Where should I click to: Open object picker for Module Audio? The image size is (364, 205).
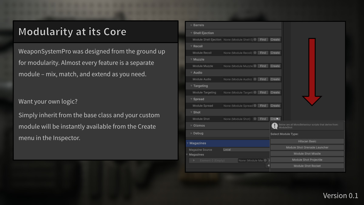(x=255, y=79)
